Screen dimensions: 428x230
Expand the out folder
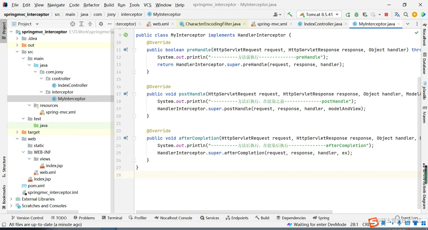17,45
